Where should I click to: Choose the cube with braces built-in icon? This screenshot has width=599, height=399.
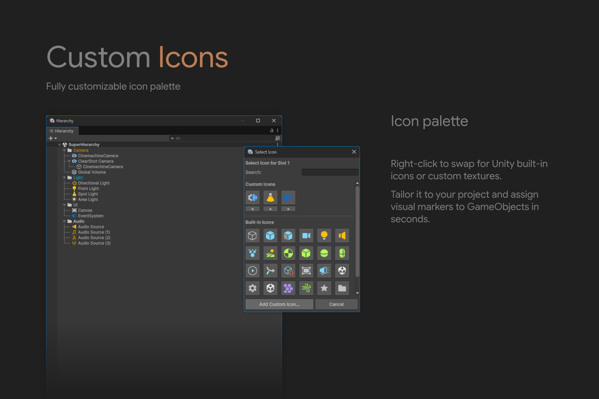[x=289, y=271]
